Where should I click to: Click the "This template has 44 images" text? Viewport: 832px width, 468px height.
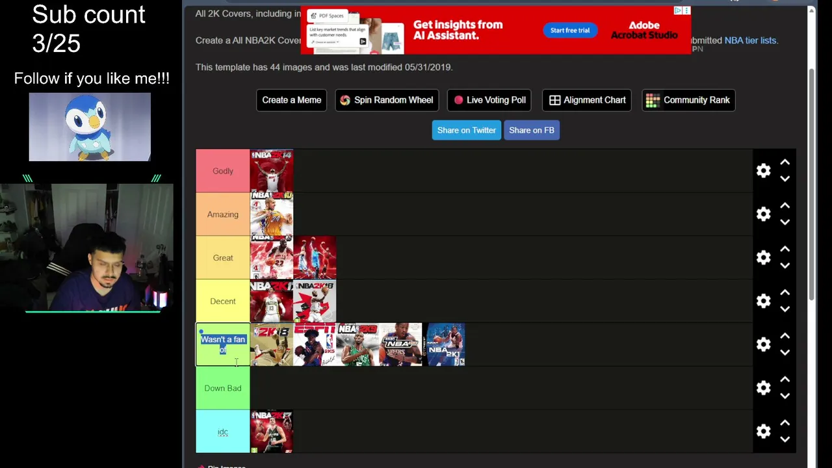point(324,67)
